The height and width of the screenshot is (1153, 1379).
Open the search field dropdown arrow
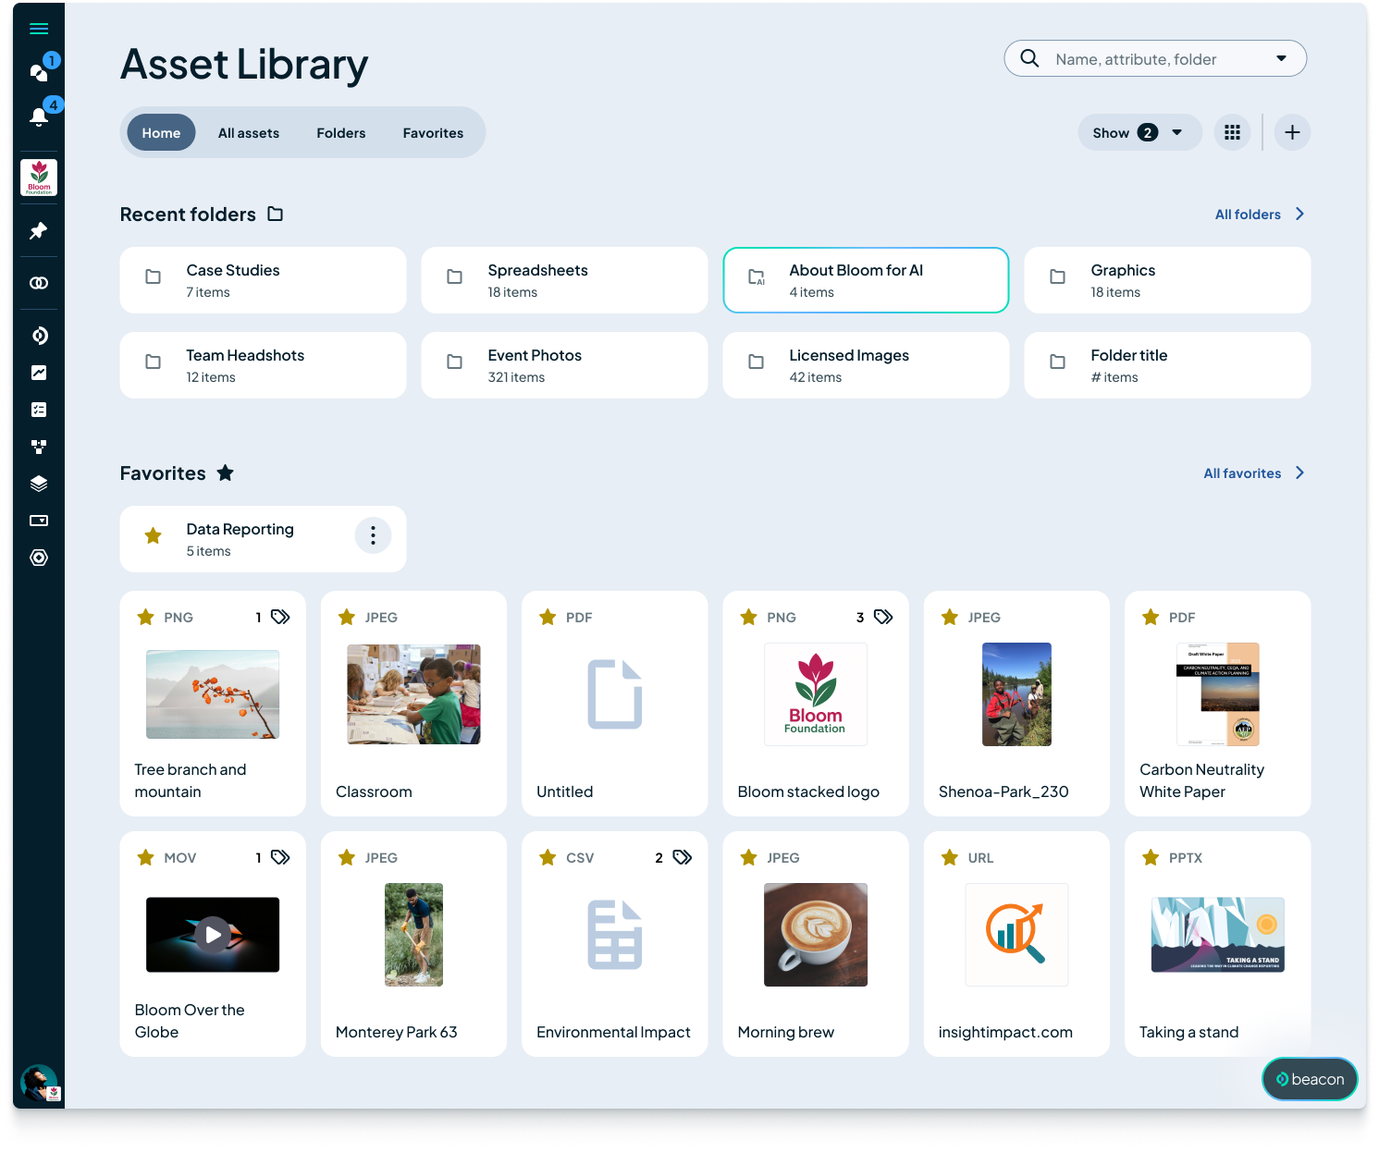click(x=1281, y=58)
